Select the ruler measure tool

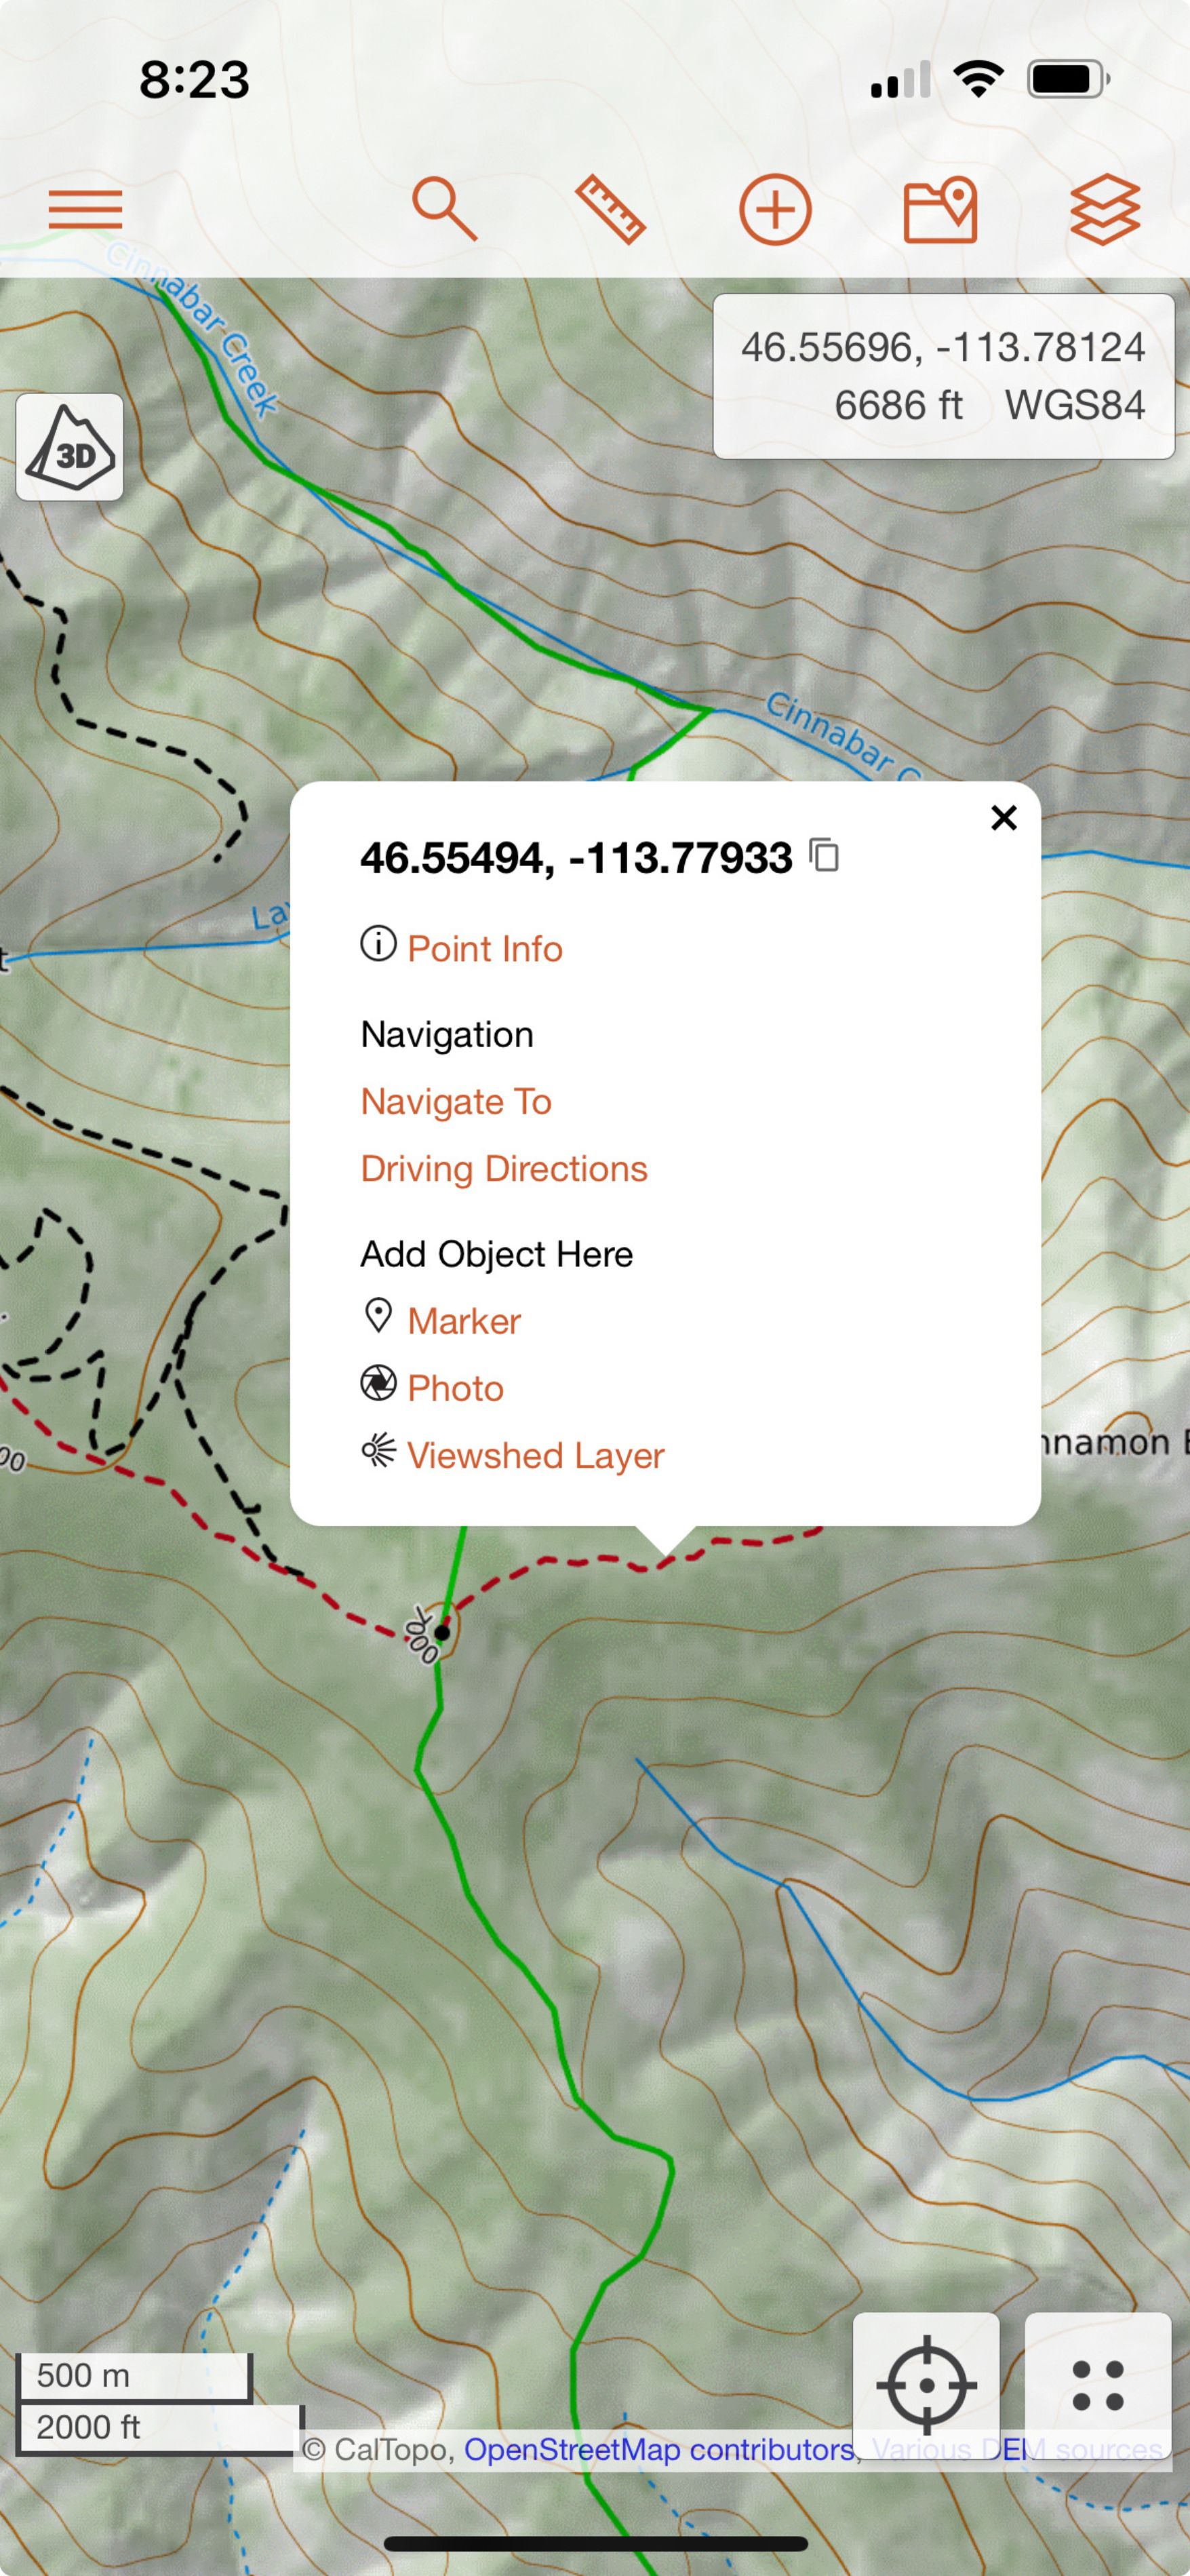[x=610, y=210]
